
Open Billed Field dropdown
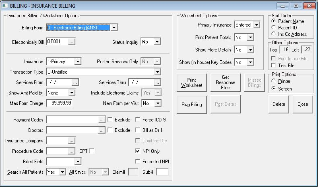click(78, 162)
